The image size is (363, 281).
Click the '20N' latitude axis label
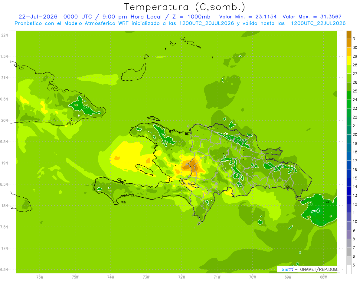tap(5, 120)
